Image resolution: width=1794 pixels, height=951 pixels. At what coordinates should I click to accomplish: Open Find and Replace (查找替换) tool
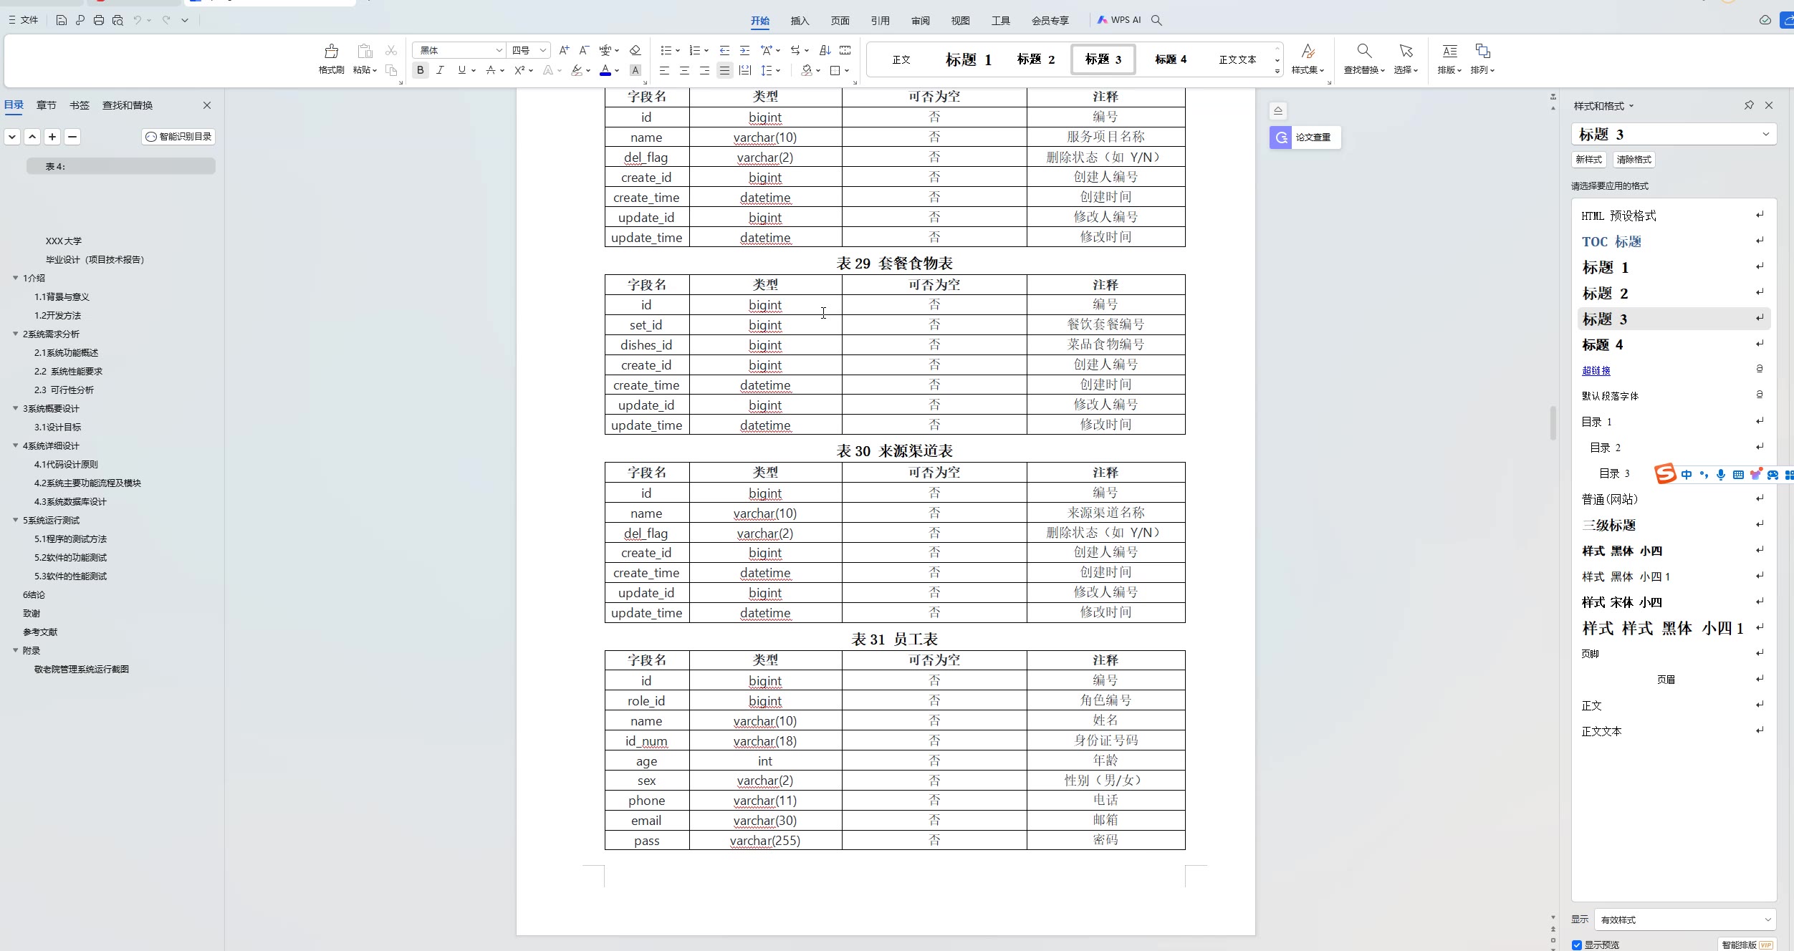pyautogui.click(x=1364, y=59)
